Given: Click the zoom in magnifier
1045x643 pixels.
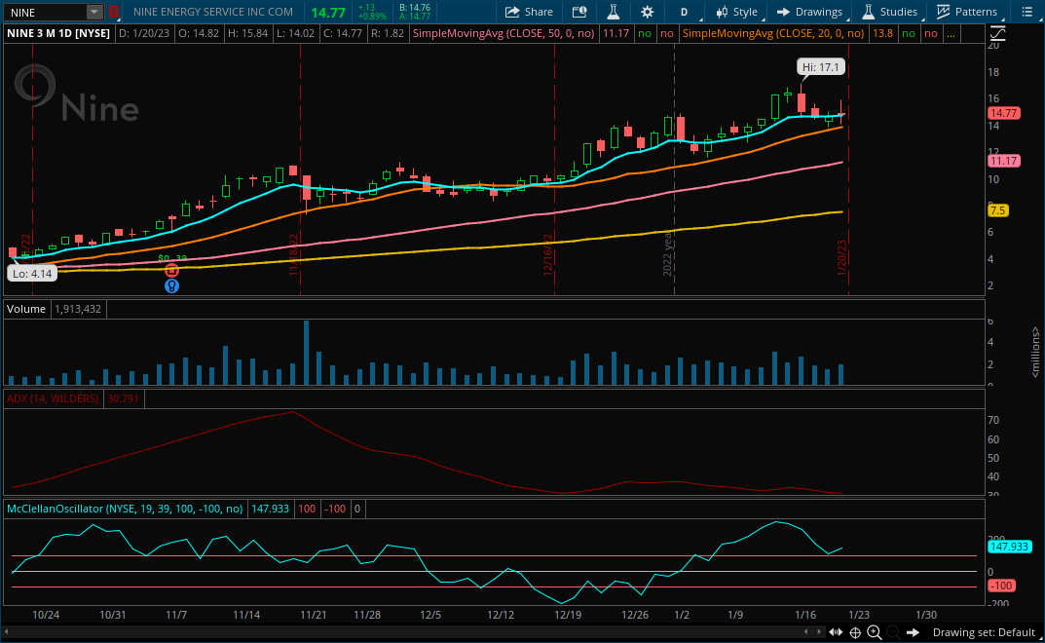Looking at the screenshot, I should pyautogui.click(x=875, y=632).
